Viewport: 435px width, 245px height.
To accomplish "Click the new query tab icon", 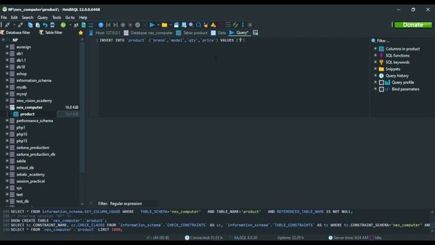I will (x=256, y=33).
